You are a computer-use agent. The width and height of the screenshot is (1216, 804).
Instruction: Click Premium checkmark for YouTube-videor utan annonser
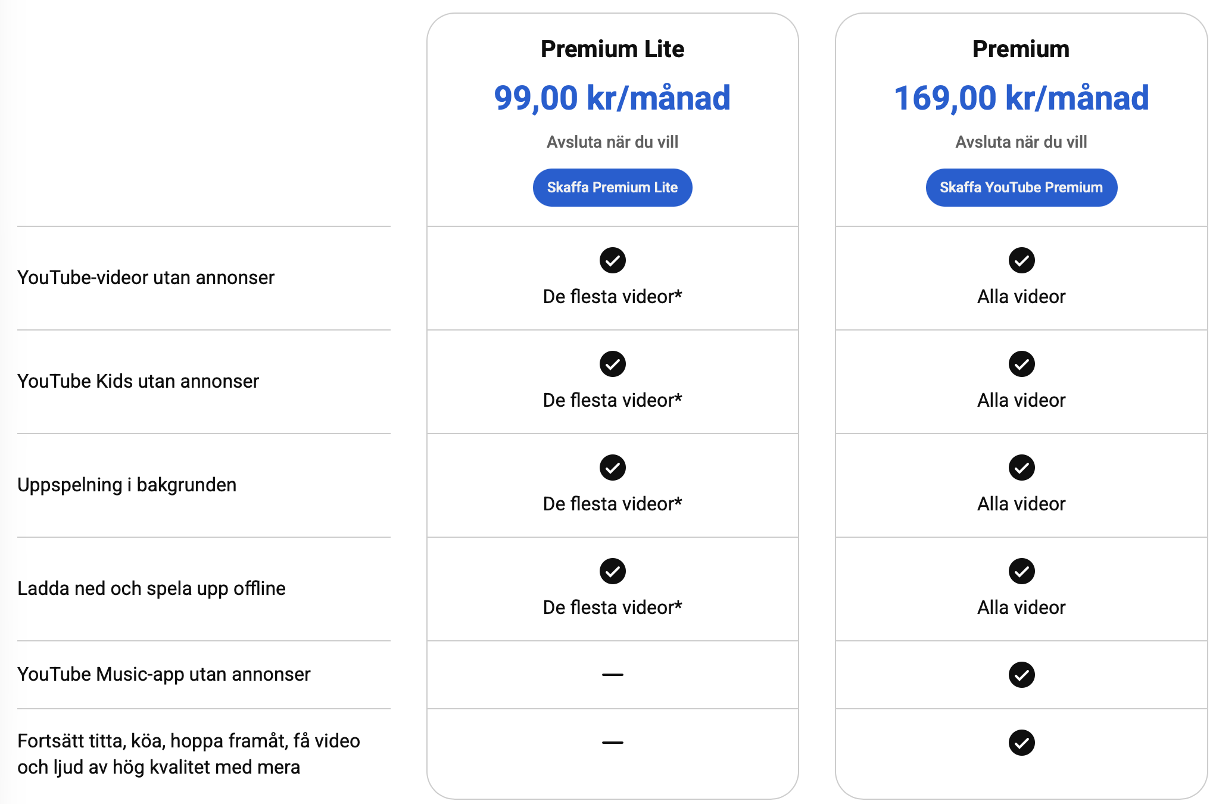pos(1022,260)
